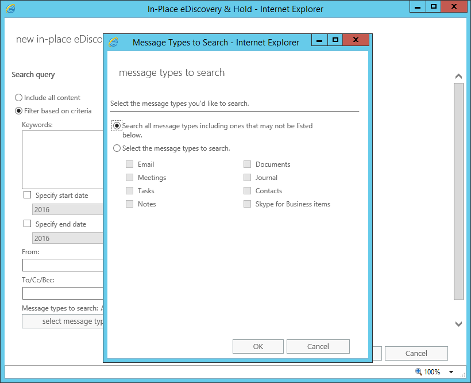Tick the Meetings checkbox
Image resolution: width=471 pixels, height=383 pixels.
129,177
